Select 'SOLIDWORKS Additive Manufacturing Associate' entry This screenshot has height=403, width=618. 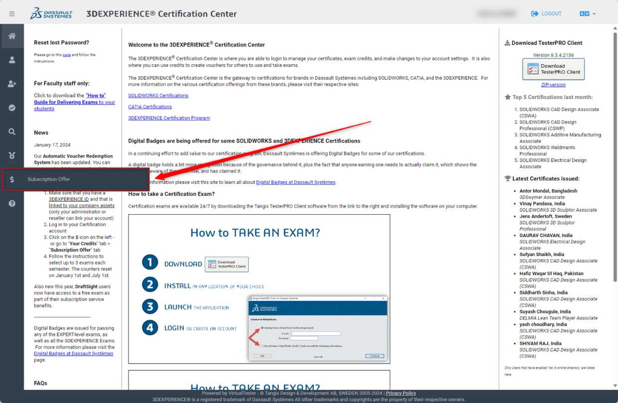click(560, 138)
